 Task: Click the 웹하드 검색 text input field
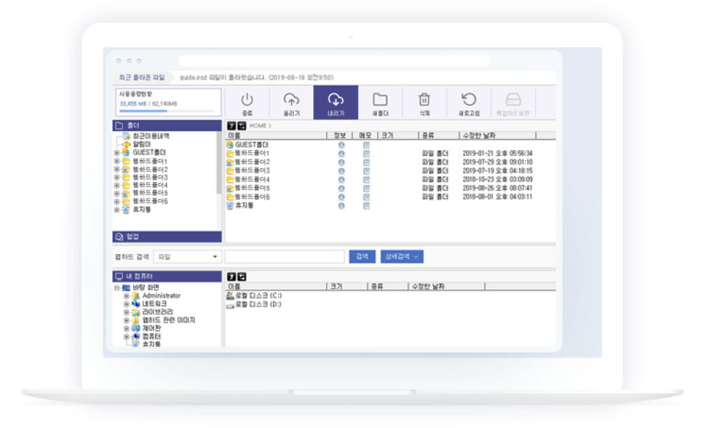tap(284, 257)
